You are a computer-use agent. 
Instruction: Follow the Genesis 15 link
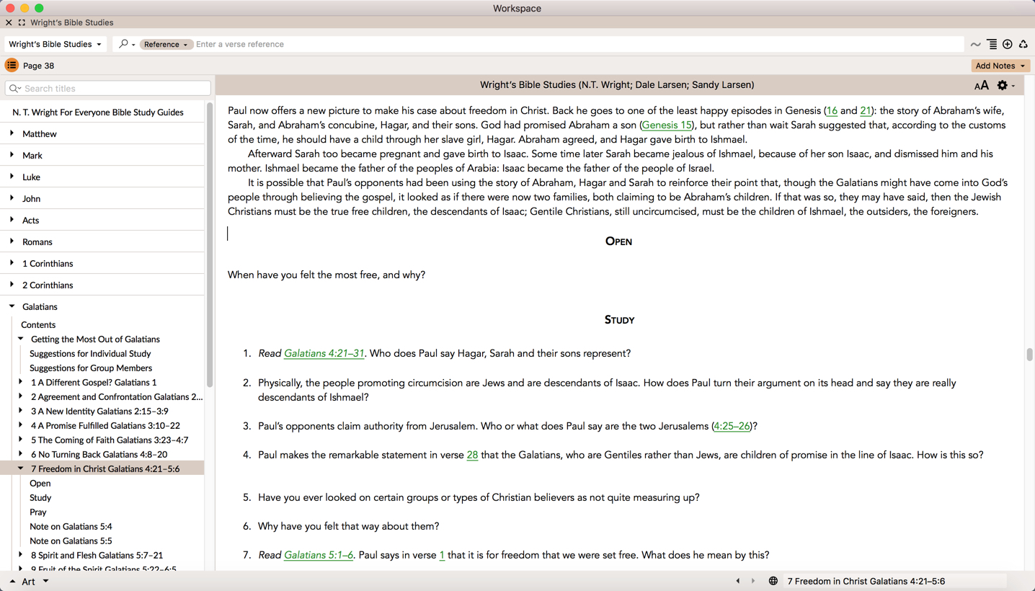(x=666, y=125)
